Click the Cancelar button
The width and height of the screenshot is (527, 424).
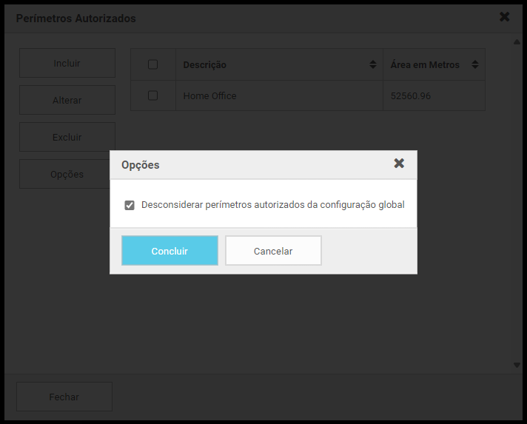273,251
